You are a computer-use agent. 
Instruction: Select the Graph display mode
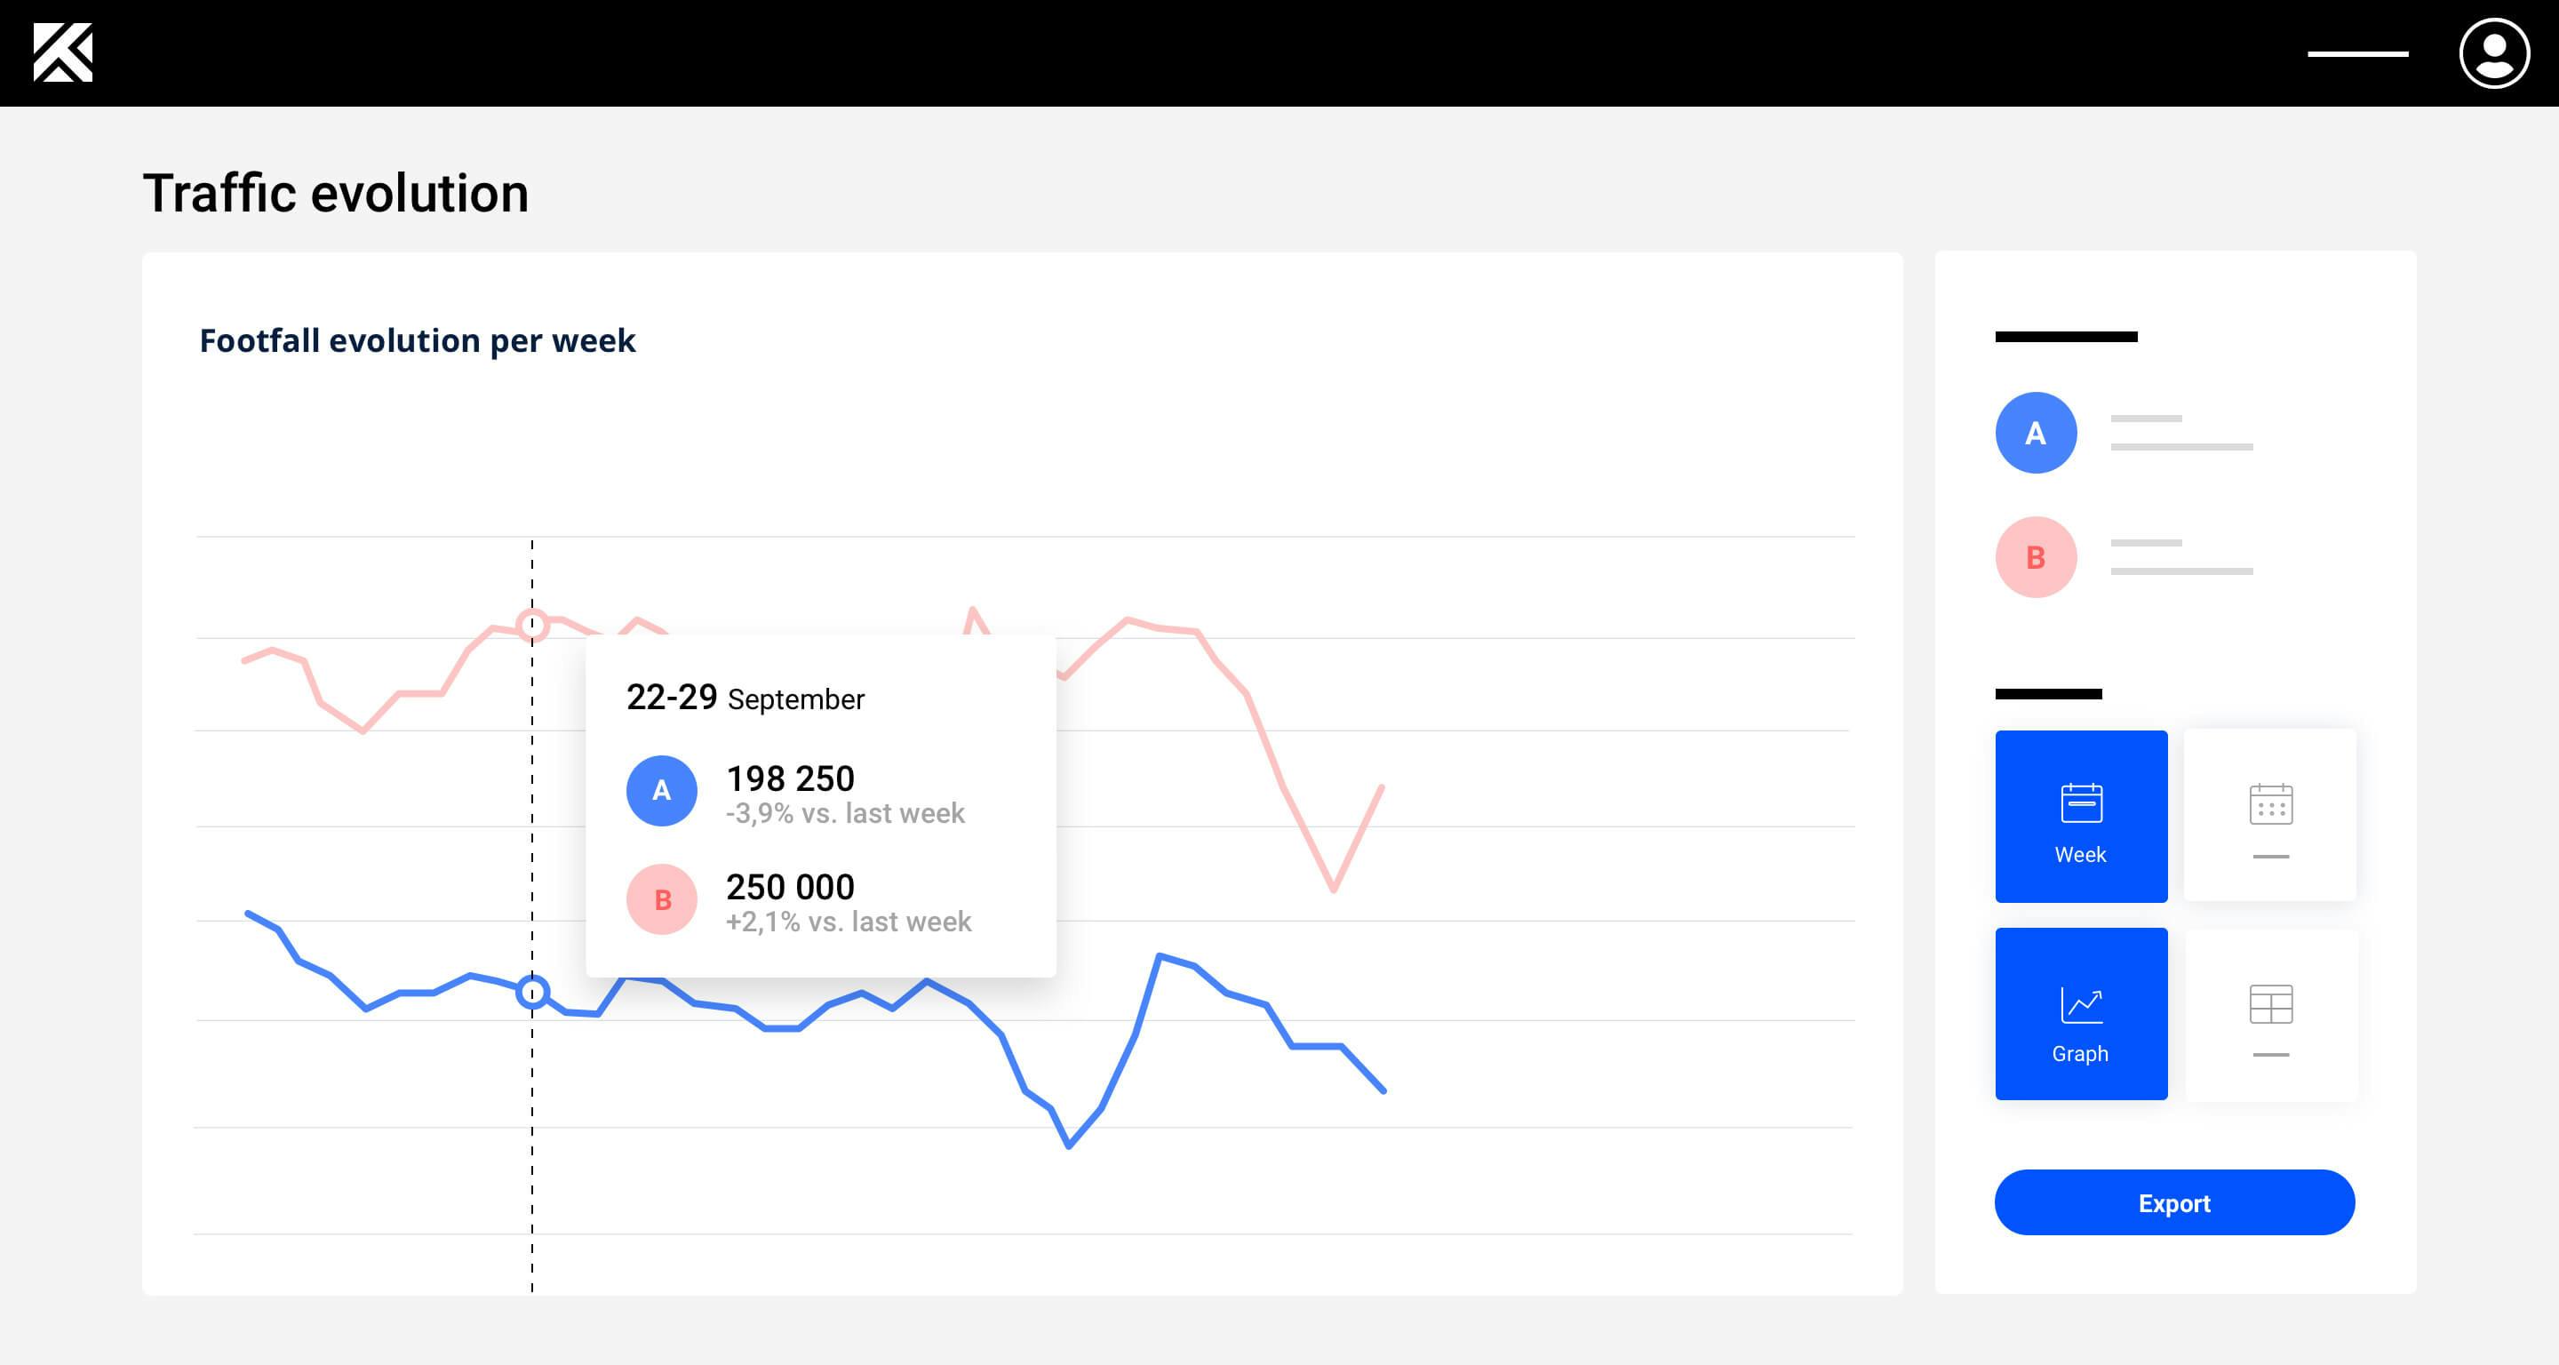point(2080,1013)
